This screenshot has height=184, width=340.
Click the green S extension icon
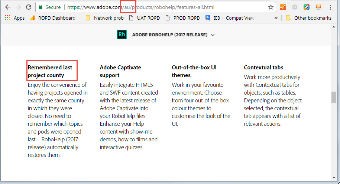tap(307, 7)
